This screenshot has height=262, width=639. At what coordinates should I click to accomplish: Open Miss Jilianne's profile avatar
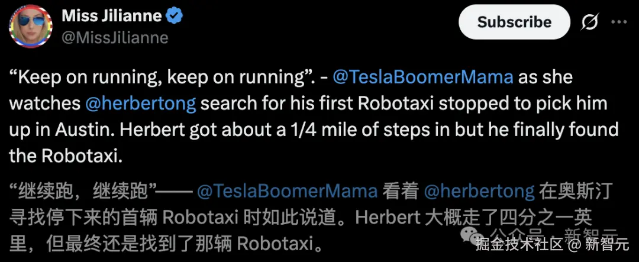click(x=31, y=27)
